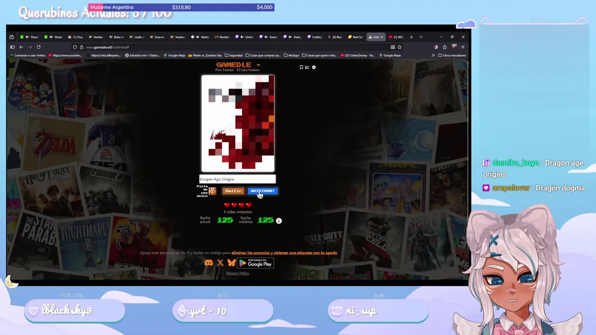Show more bookmarks with the double chevron
Image resolution: width=596 pixels, height=335 pixels.
click(433, 55)
